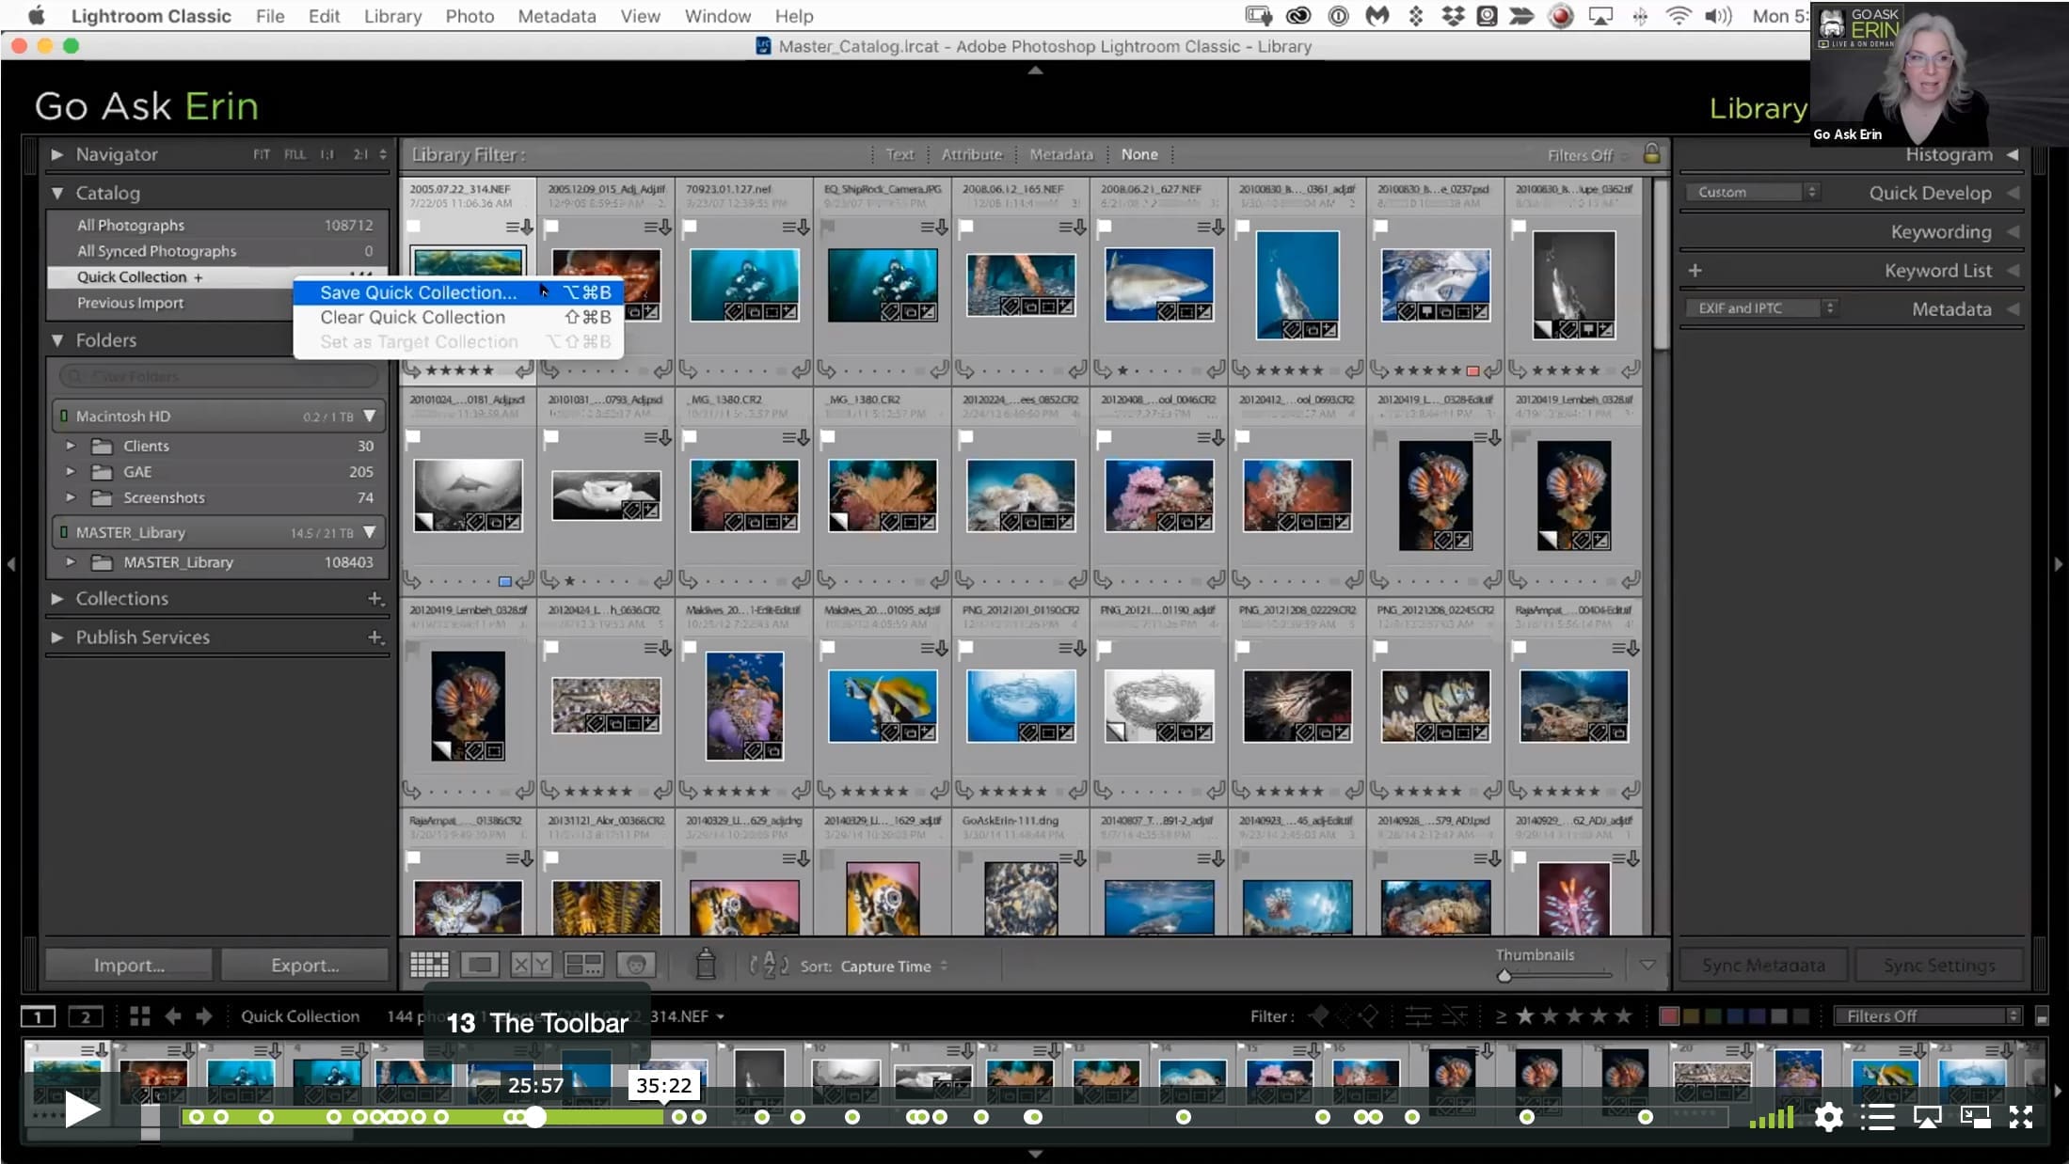Open People face view icon

pos(636,965)
